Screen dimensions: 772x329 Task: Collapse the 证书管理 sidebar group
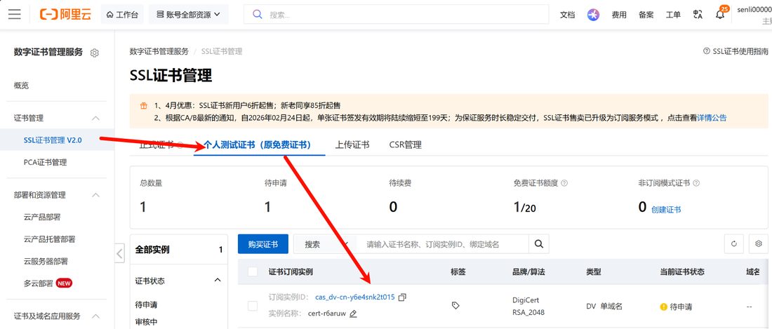96,118
